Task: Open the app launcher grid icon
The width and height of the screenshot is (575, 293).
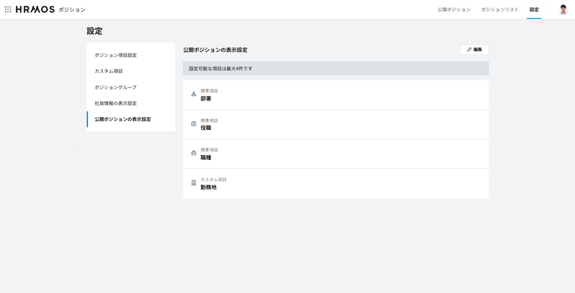Action: pos(8,9)
